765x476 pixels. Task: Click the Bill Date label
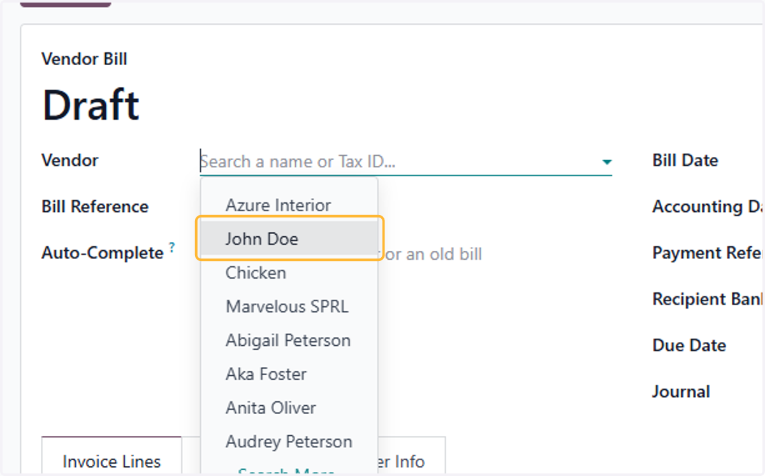(685, 161)
